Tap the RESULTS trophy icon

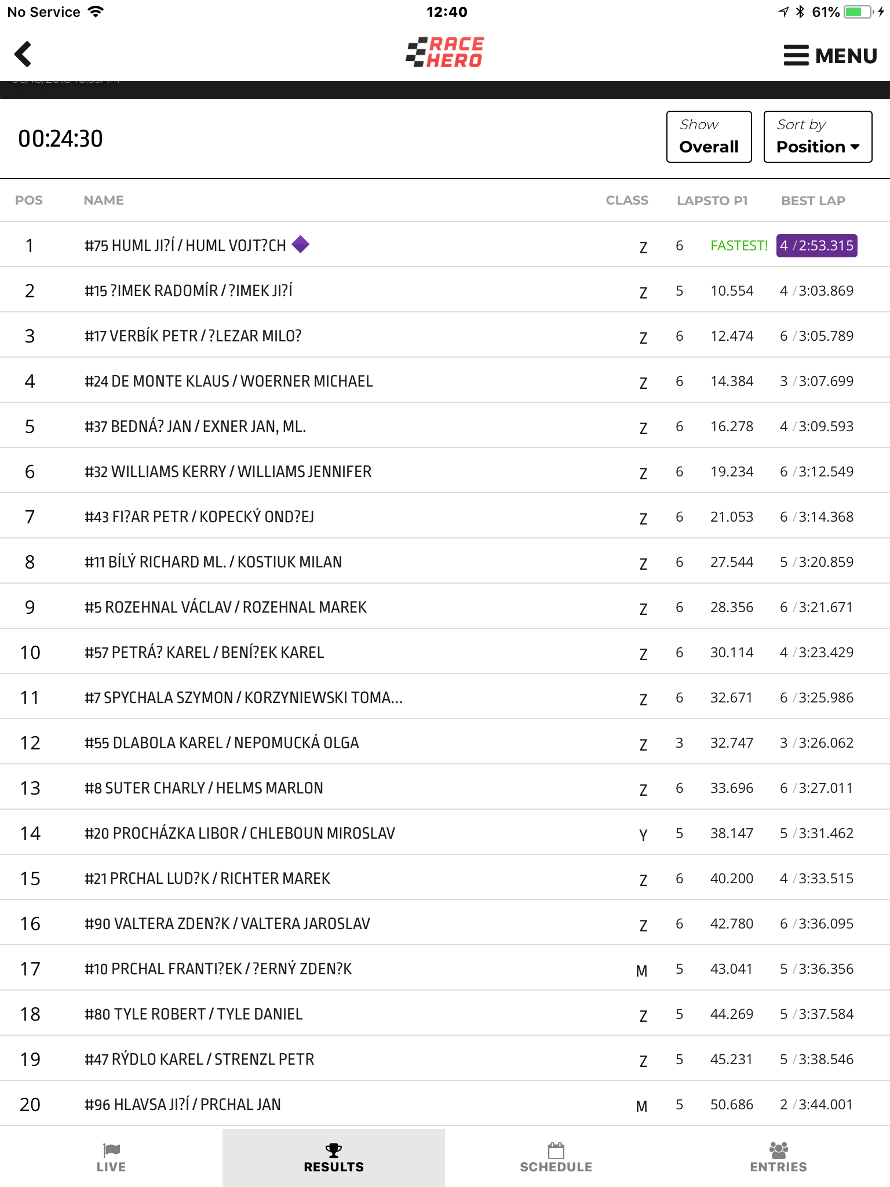click(334, 1150)
